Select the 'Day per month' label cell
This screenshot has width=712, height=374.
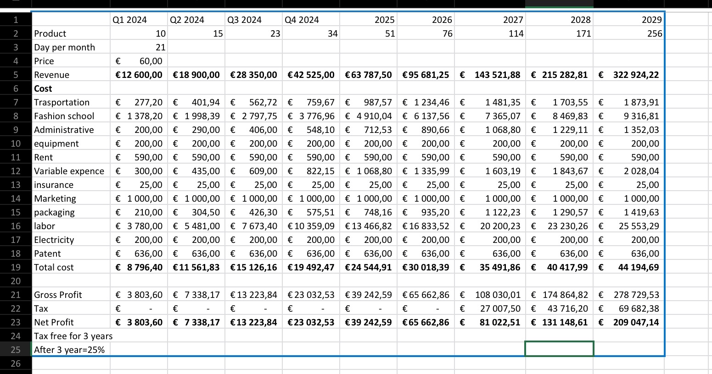point(64,47)
